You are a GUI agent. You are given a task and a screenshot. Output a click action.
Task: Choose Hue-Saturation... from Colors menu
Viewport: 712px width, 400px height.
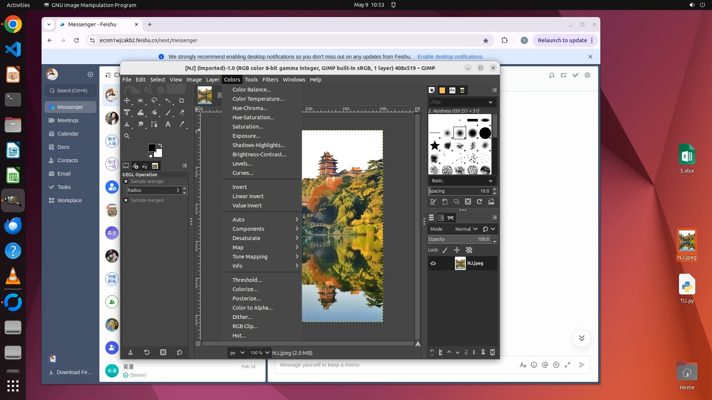coord(253,117)
